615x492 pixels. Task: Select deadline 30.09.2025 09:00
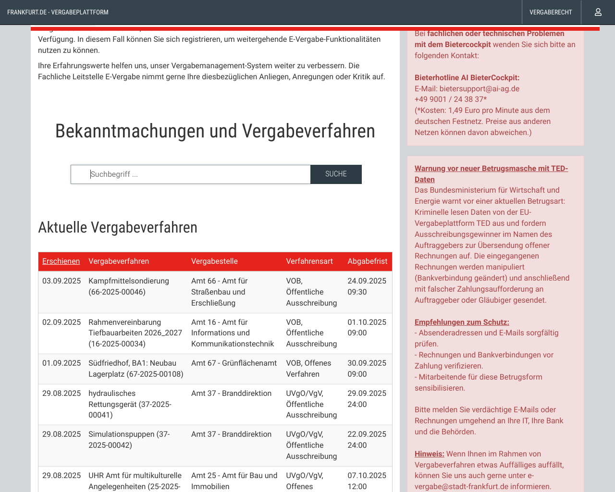click(367, 369)
